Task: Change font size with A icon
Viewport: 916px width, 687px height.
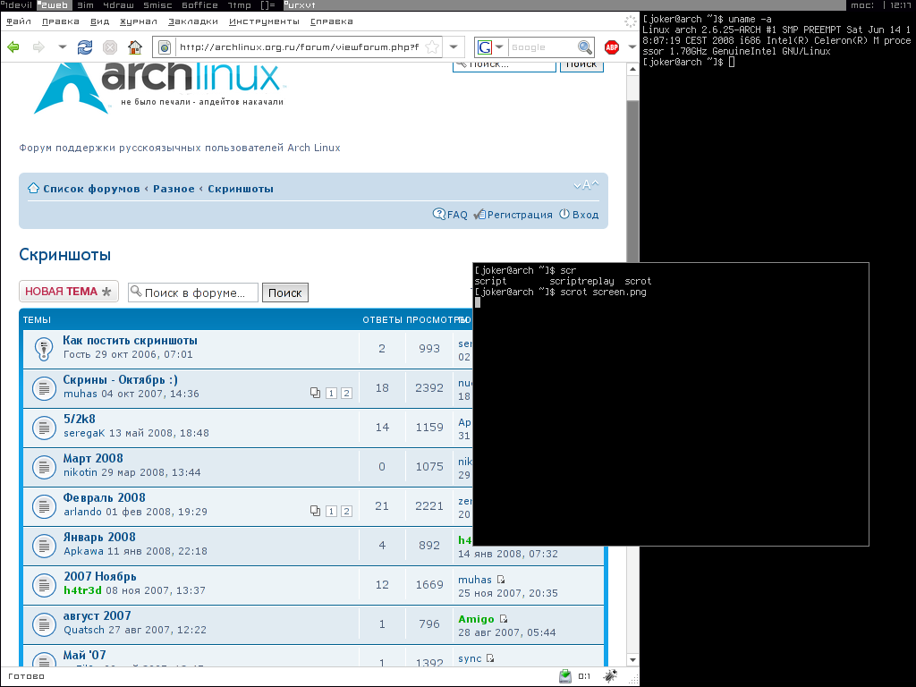Action: pos(586,185)
